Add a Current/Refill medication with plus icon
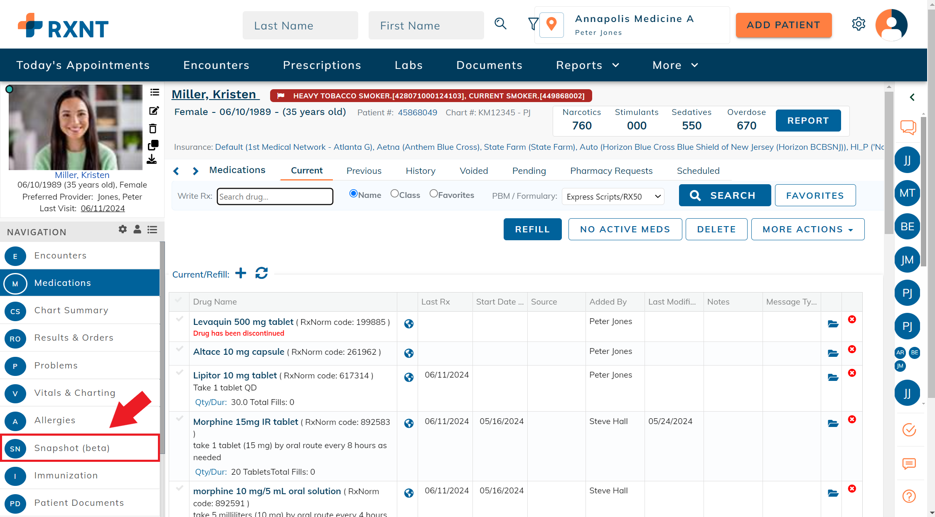The image size is (935, 517). pyautogui.click(x=241, y=273)
